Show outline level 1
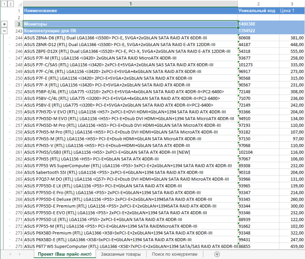Image resolution: width=305 pixels, height=259 pixels. (4, 4)
